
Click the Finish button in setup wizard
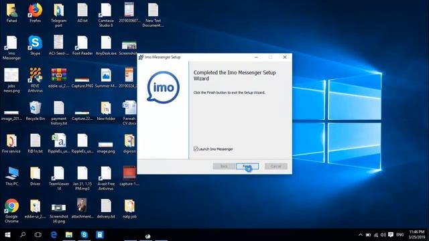coord(247,166)
